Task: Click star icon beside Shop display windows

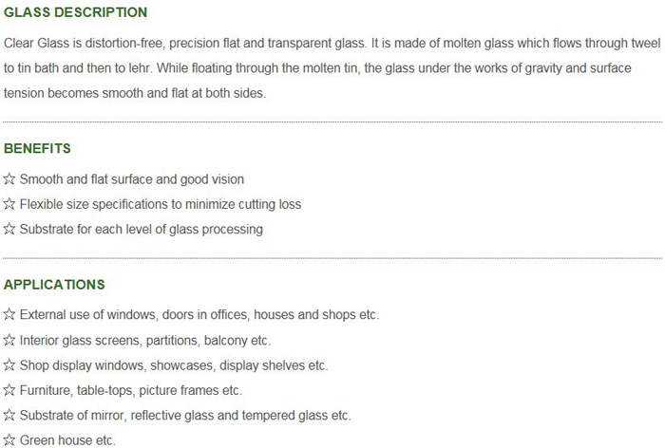Action: click(x=9, y=364)
